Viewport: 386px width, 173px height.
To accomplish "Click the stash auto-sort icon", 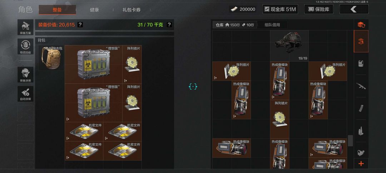I will (x=361, y=25).
